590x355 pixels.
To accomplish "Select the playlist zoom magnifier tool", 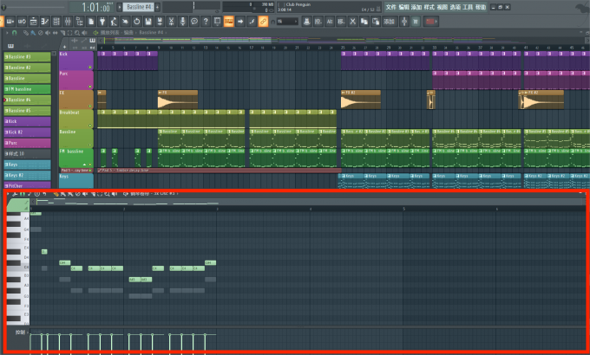I will (x=77, y=33).
